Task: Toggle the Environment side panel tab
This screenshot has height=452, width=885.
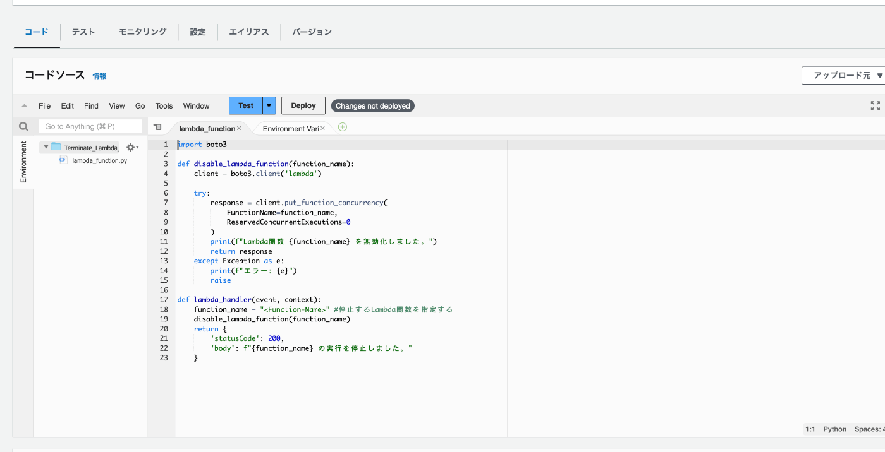Action: pos(23,162)
